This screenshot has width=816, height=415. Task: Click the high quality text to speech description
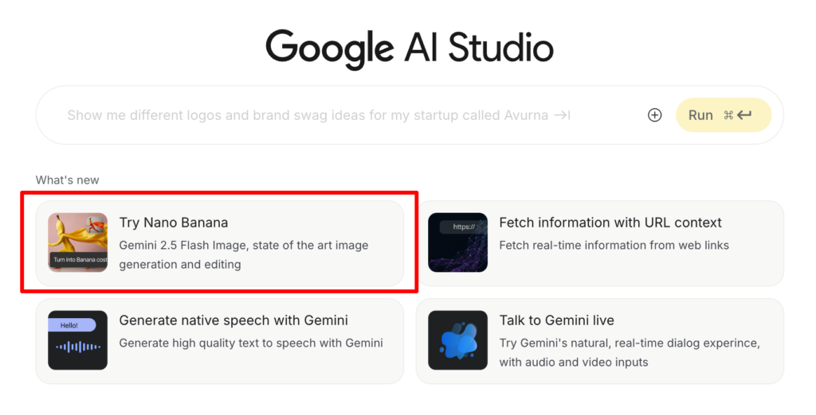click(x=251, y=343)
